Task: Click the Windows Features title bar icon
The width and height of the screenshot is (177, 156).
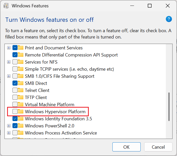Action: click(6, 6)
